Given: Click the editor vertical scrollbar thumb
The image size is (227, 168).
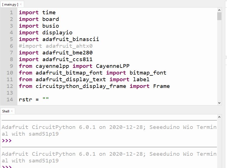Looking at the screenshot, I should point(219,16).
